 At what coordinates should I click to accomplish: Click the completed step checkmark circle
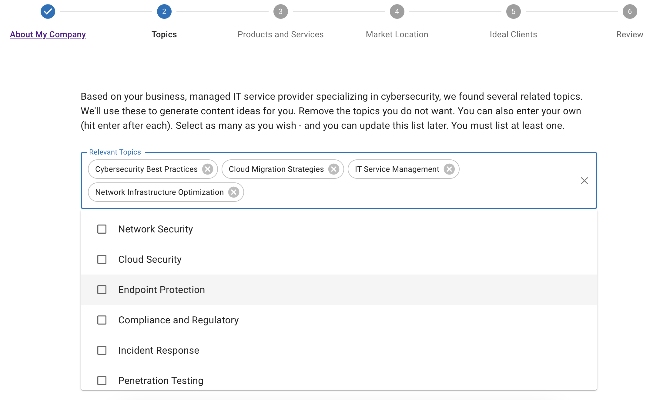[x=48, y=12]
